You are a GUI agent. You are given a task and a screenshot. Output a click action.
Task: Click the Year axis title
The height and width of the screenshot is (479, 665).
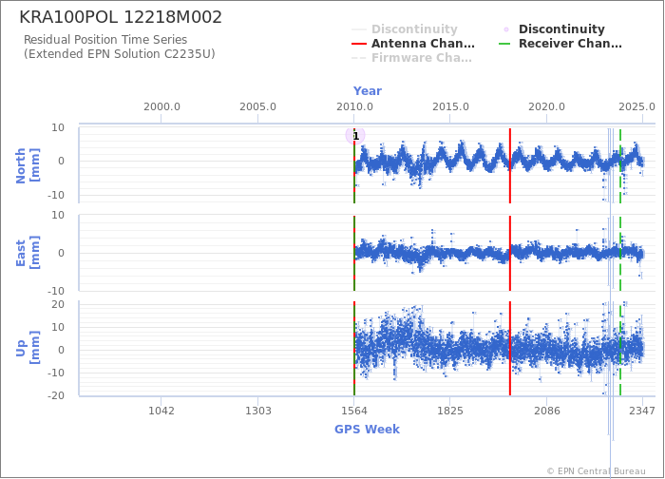point(368,91)
